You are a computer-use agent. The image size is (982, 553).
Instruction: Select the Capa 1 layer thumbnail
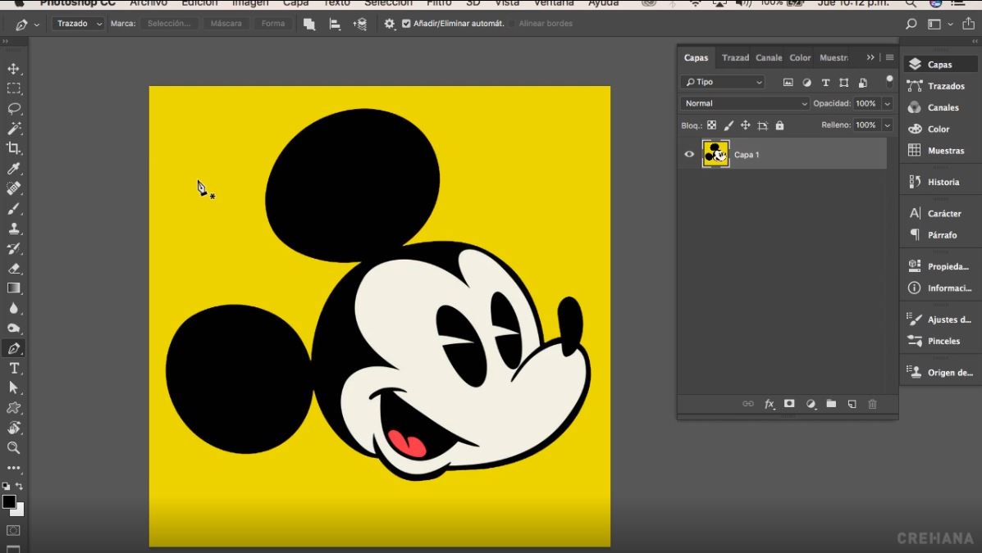click(716, 154)
